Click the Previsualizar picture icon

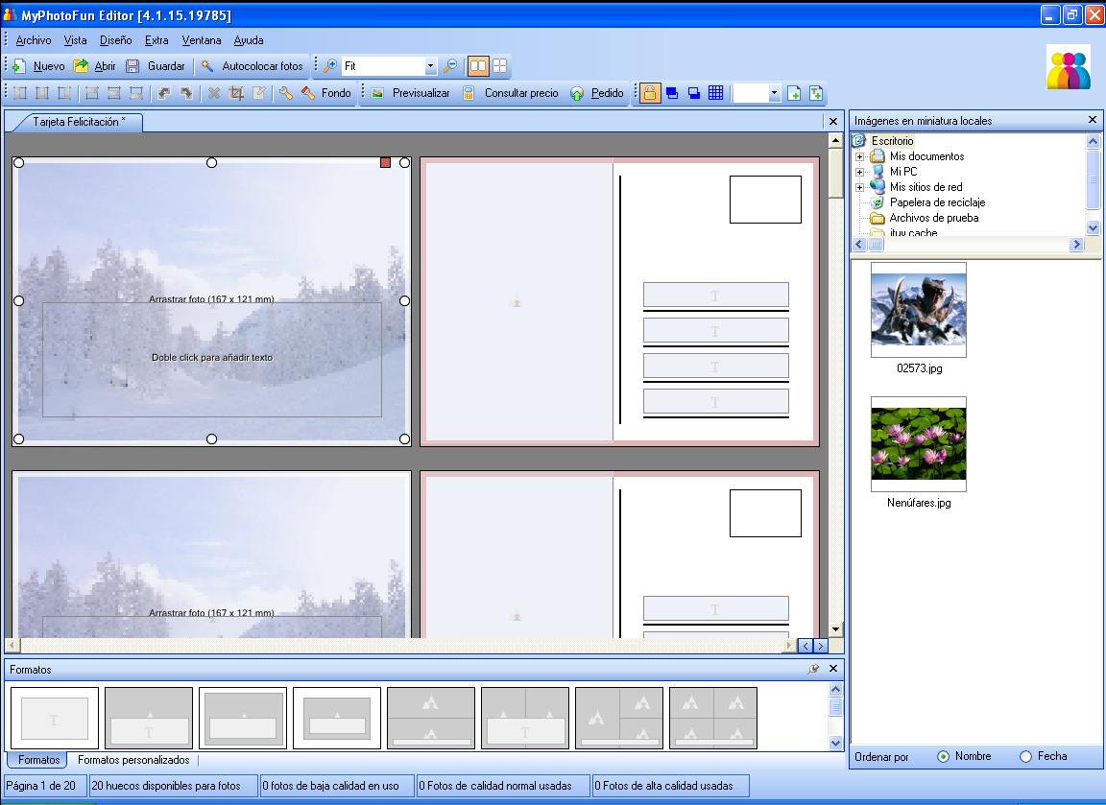point(378,93)
